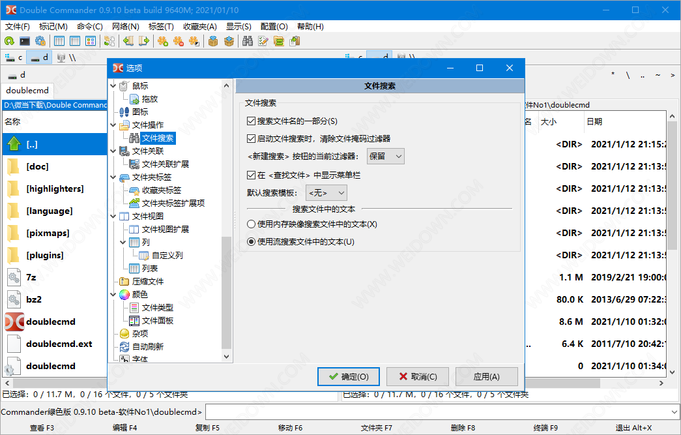Screen dimensions: 681x435
Task: Collapse the 文件视图 tree node
Action: pos(113,216)
